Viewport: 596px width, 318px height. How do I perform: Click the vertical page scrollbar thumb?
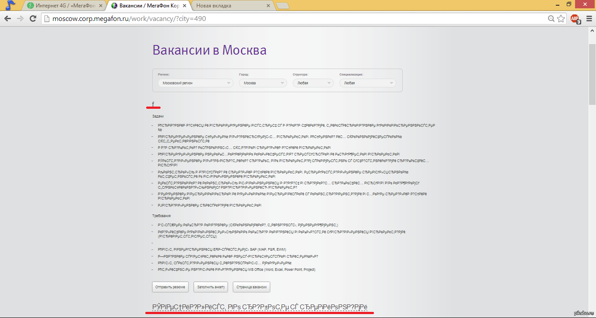(592, 74)
